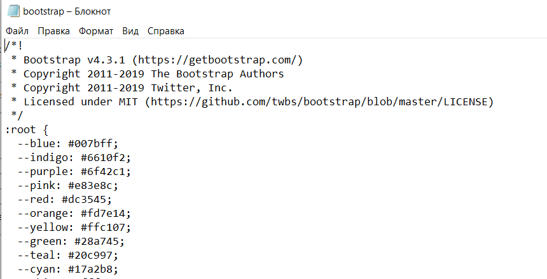Click the --yellow #ffc107 value
The image size is (547, 279).
(x=106, y=227)
